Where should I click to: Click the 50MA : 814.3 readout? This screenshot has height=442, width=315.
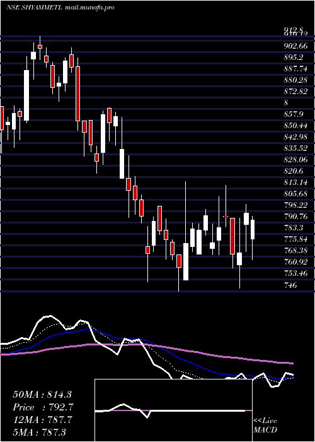[x=42, y=395]
